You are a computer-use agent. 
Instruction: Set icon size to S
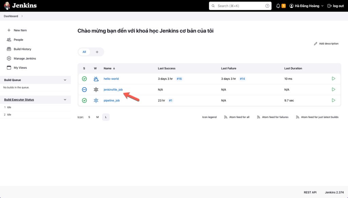click(x=89, y=117)
